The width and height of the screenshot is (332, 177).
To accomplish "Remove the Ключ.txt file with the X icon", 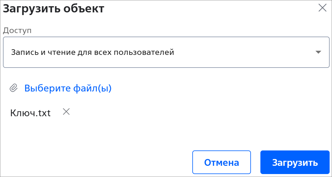I will (66, 112).
